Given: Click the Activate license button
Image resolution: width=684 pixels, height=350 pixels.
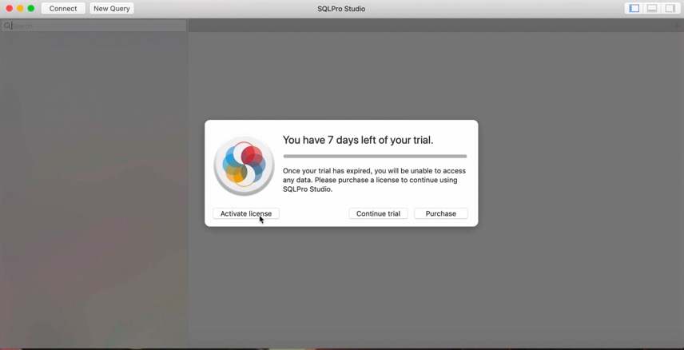Looking at the screenshot, I should click(246, 213).
